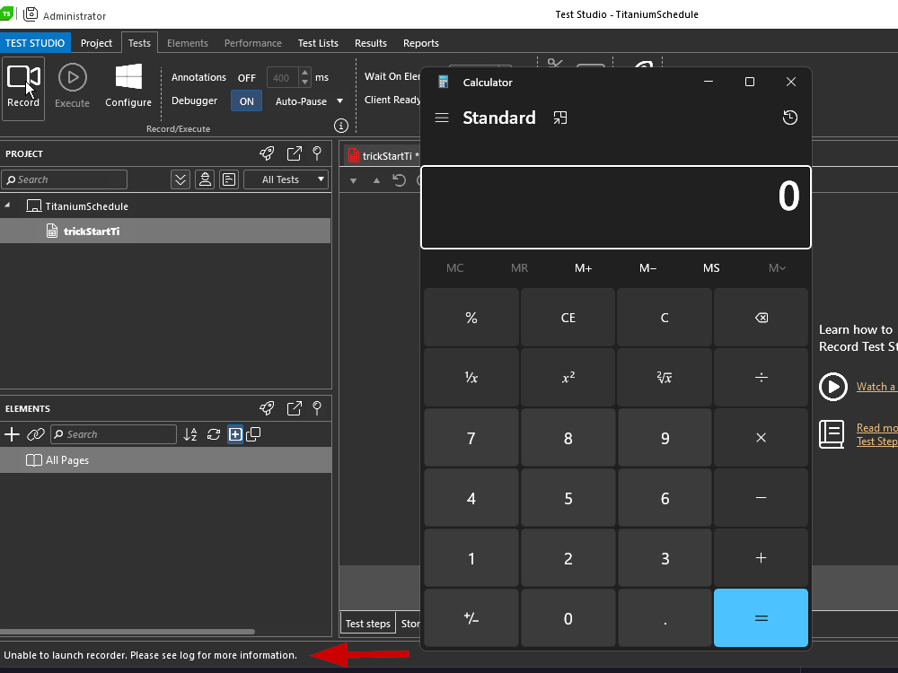Open Configure with the Windows logo icon
This screenshot has width=898, height=673.
(x=128, y=78)
